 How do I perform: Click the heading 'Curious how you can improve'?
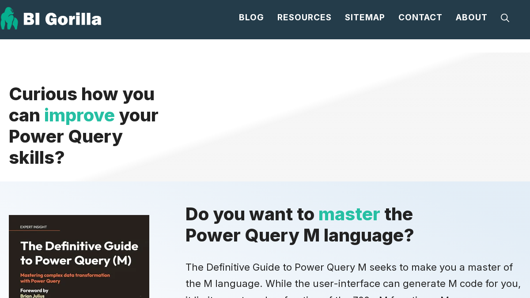tap(83, 126)
